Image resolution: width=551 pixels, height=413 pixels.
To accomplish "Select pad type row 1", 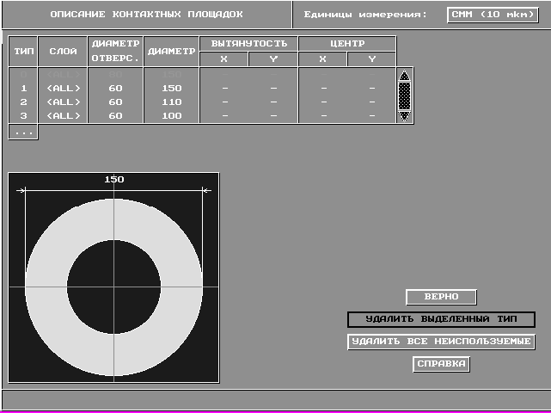I will (23, 89).
